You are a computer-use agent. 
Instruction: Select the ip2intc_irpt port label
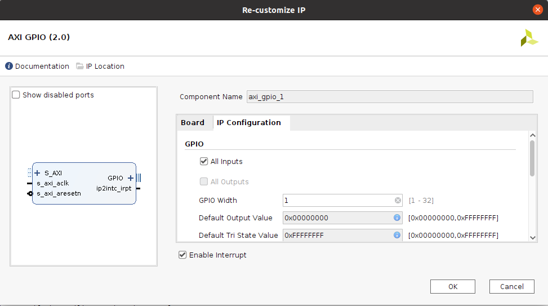pyautogui.click(x=114, y=188)
